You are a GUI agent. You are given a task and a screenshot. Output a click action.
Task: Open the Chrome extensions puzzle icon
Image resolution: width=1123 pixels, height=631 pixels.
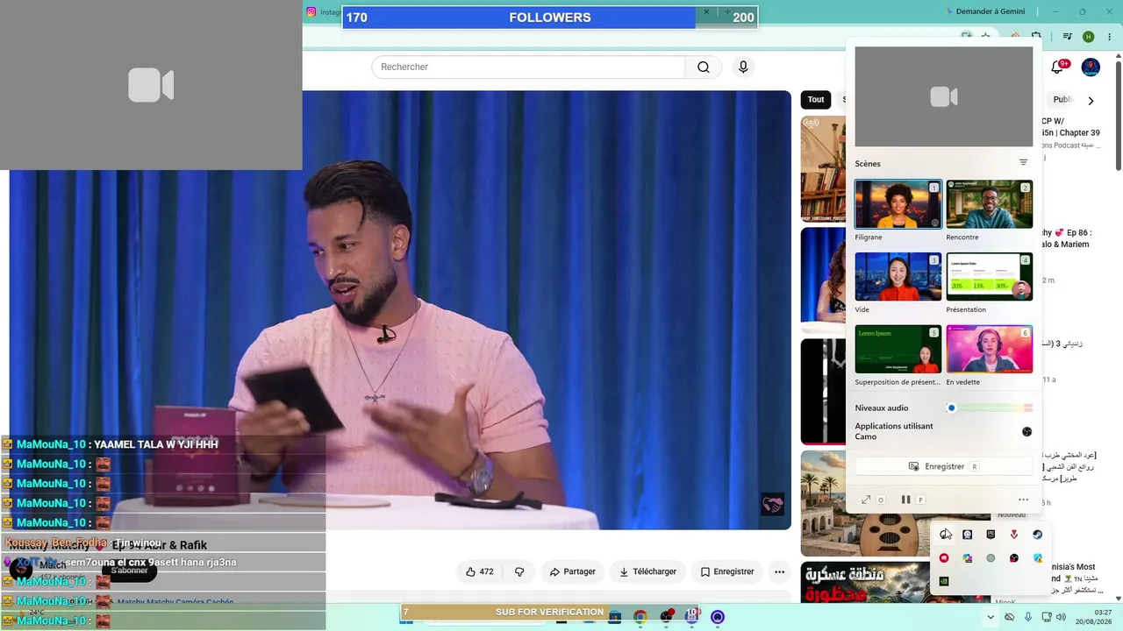tap(1036, 37)
